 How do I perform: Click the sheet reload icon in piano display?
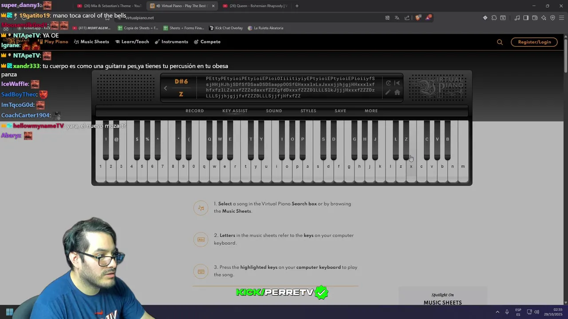pos(388,83)
